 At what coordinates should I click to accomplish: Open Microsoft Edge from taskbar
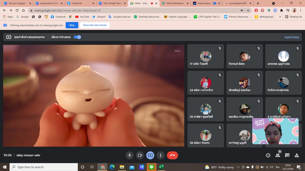click(x=112, y=167)
